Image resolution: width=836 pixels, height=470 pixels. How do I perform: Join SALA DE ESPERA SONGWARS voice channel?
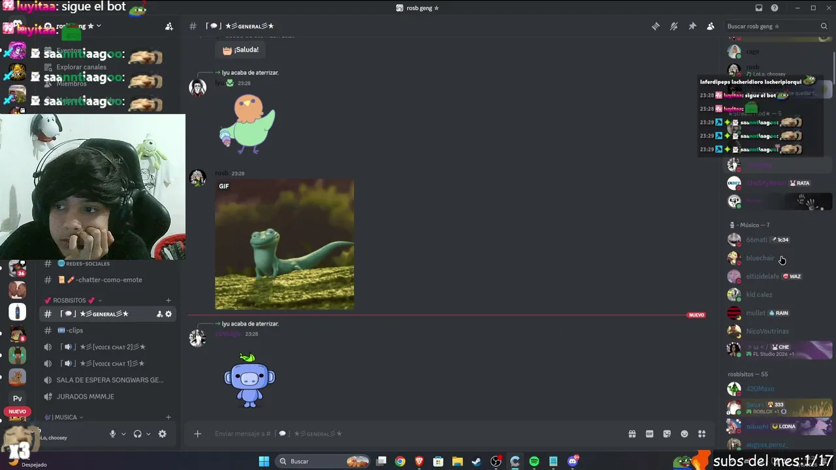tap(108, 380)
